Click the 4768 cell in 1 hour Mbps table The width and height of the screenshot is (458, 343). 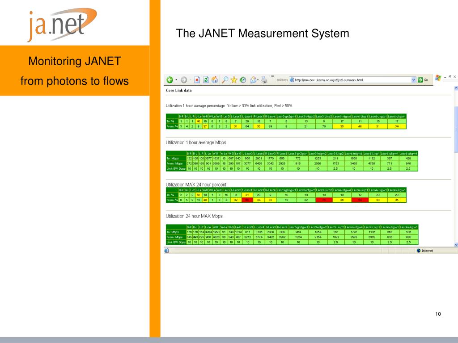click(372, 163)
